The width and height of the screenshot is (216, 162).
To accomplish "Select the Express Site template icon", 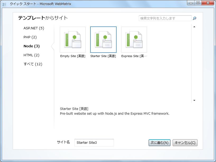I will point(134,40).
